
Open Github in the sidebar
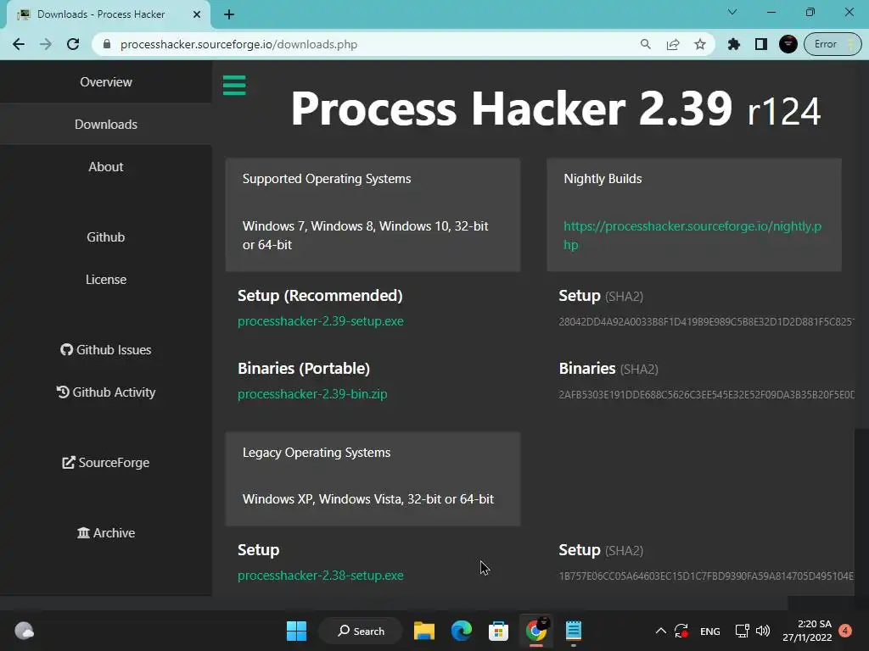pos(106,237)
